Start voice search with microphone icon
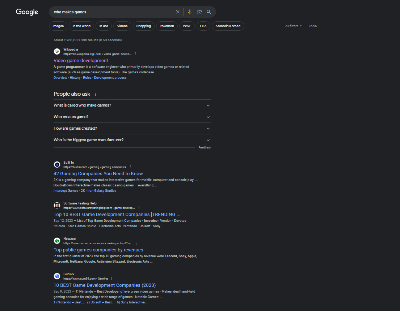This screenshot has height=311, width=400. (x=190, y=12)
